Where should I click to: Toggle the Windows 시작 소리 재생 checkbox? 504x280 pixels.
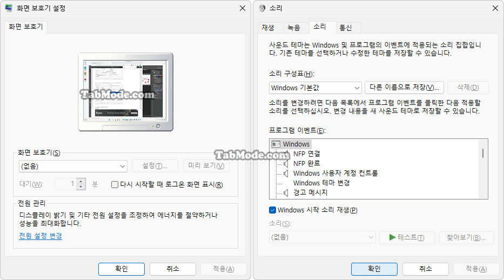pyautogui.click(x=272, y=210)
